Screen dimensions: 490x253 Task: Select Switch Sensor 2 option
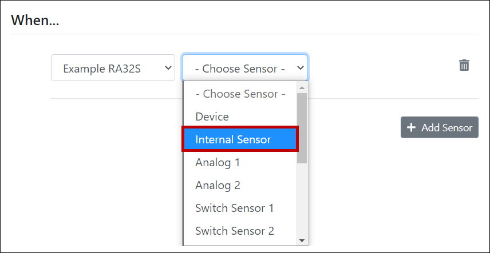point(234,231)
